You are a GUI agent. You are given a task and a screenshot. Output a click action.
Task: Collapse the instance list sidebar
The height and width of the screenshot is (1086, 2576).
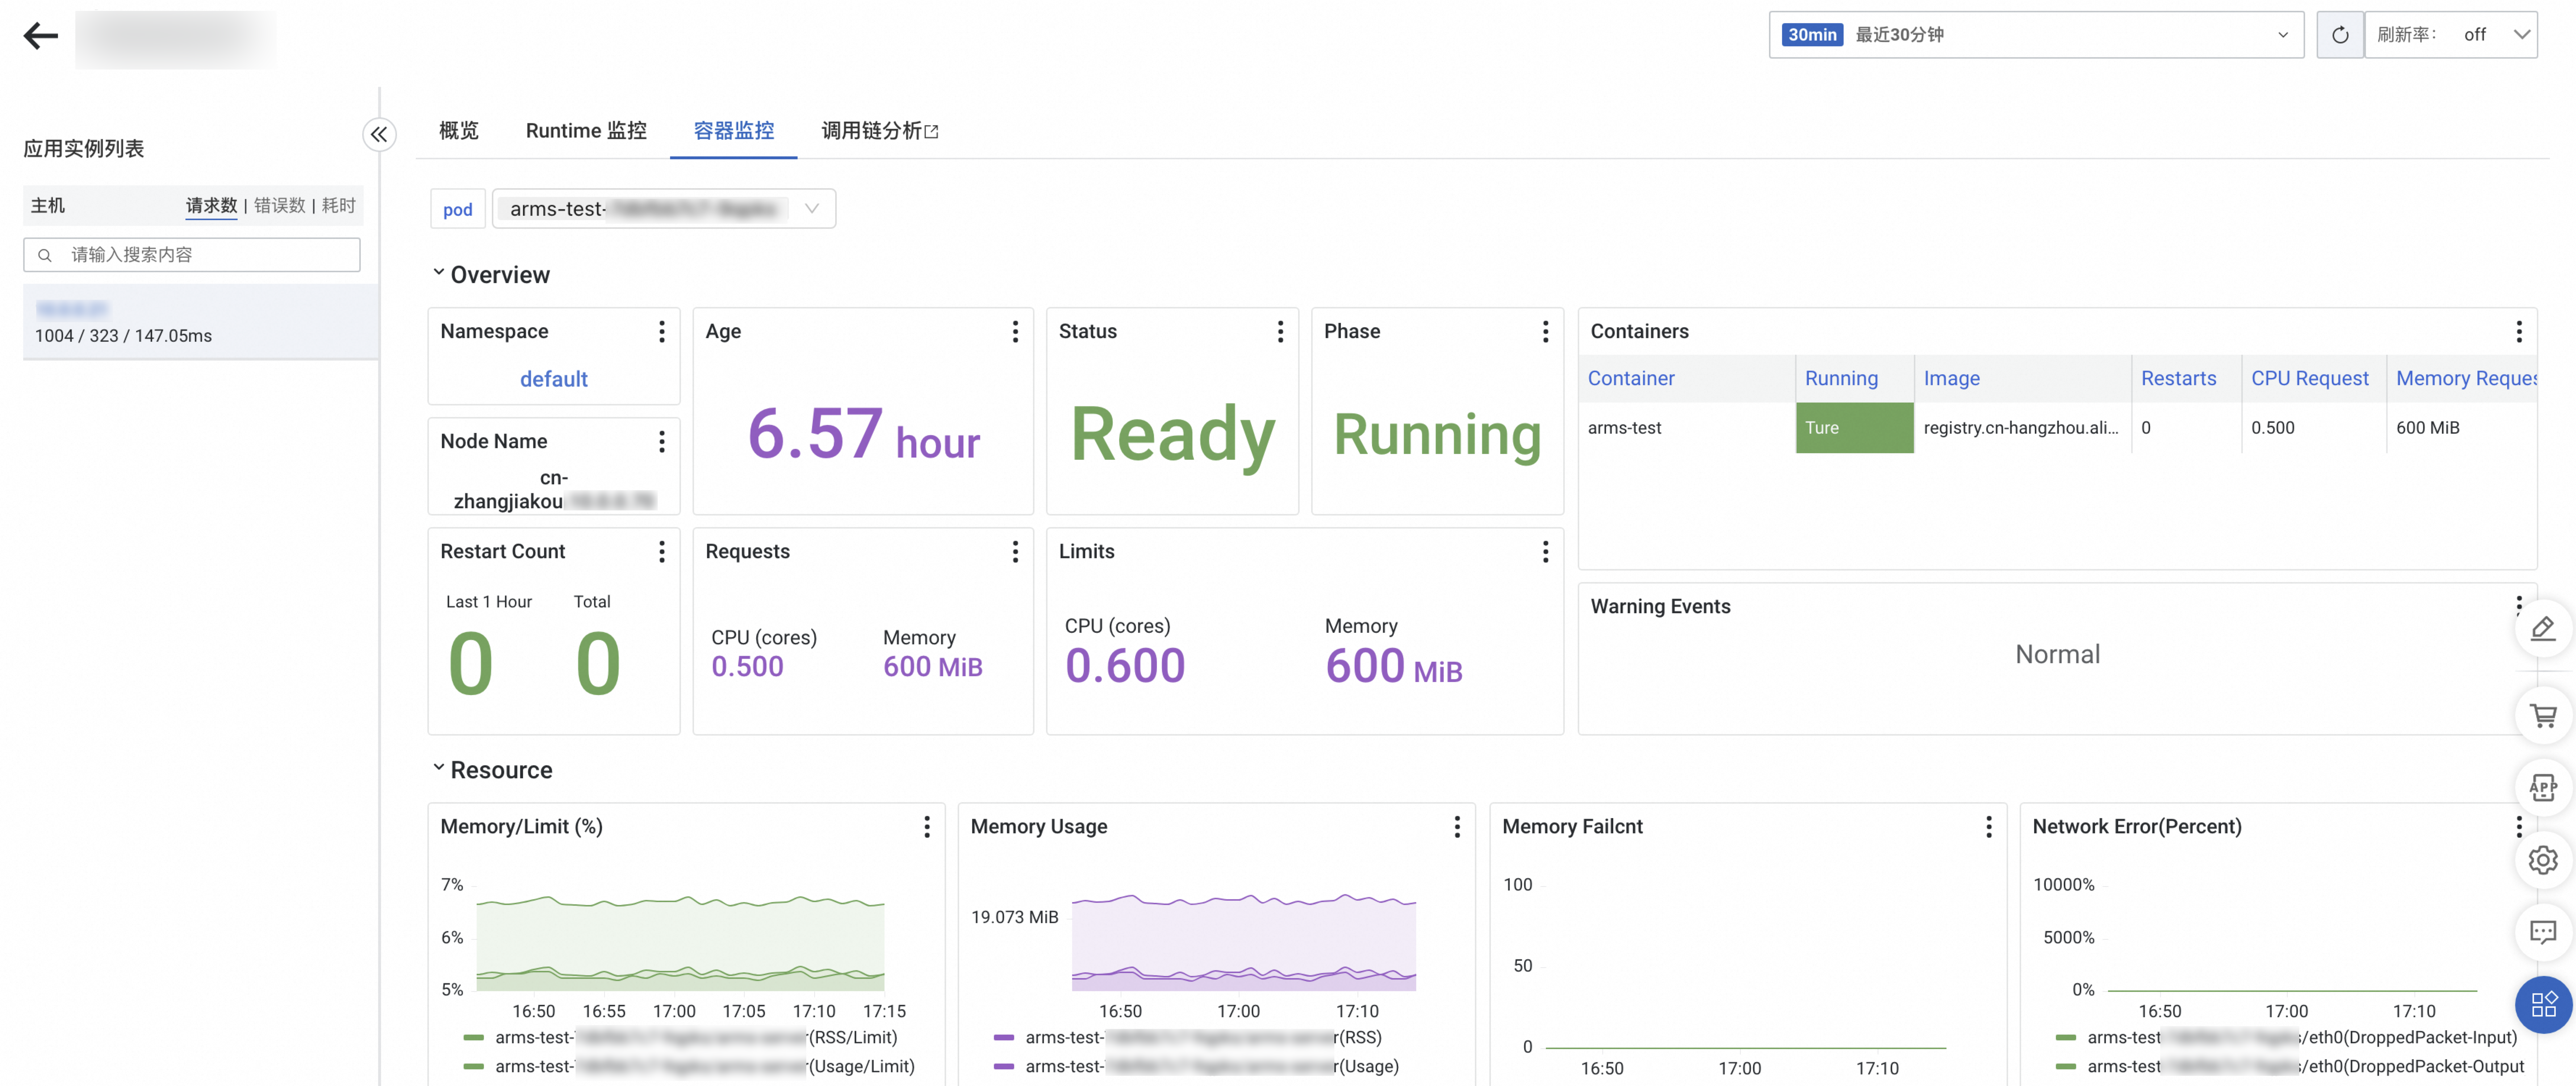(x=379, y=134)
